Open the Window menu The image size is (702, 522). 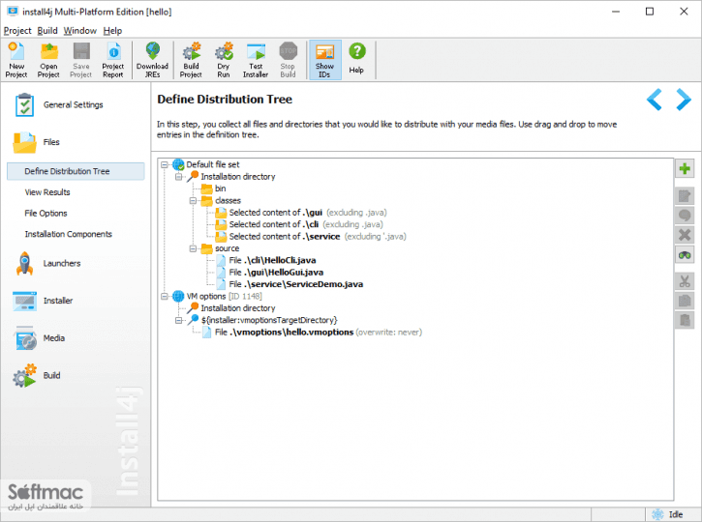point(80,30)
